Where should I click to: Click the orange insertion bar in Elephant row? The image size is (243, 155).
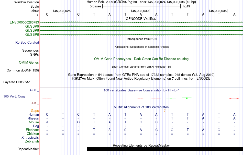click(x=165, y=130)
